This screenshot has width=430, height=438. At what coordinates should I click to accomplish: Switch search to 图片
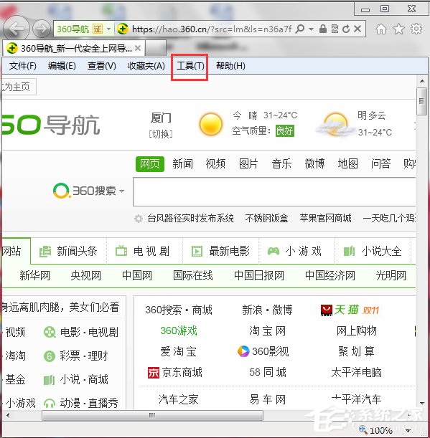(x=248, y=163)
